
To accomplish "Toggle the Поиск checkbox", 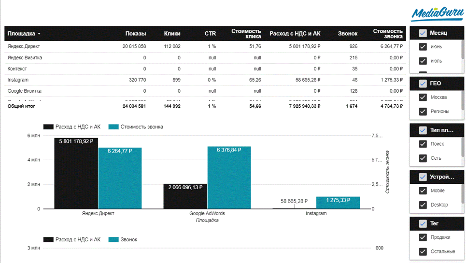I will 423,144.
